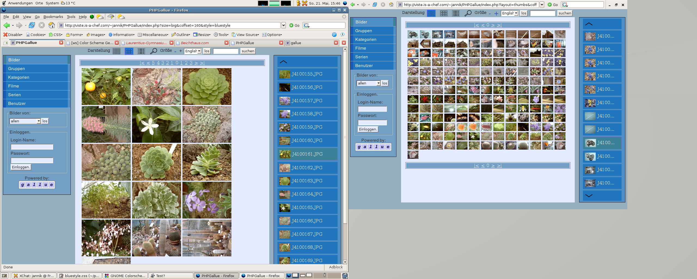The width and height of the screenshot is (697, 279).
Task: Click the Einloggen button in left window
Action: [x=21, y=167]
